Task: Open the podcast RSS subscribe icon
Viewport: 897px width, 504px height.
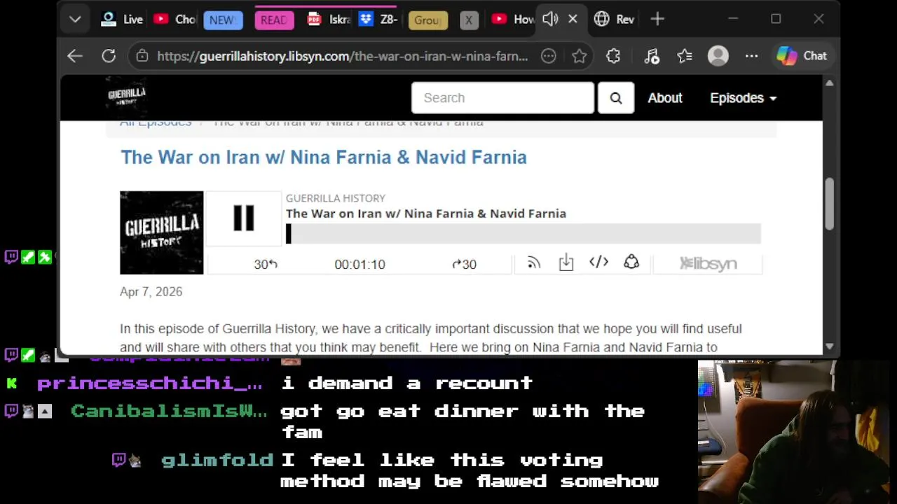Action: [534, 263]
